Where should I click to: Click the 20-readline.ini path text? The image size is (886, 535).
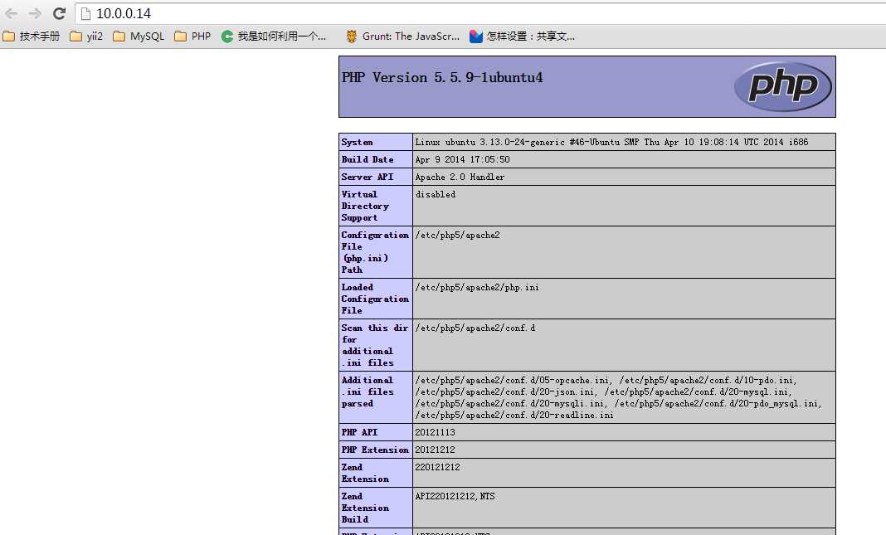514,416
